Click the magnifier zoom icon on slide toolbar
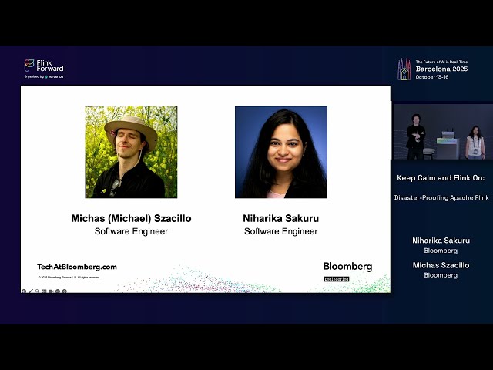This screenshot has height=370, width=493. click(37, 291)
